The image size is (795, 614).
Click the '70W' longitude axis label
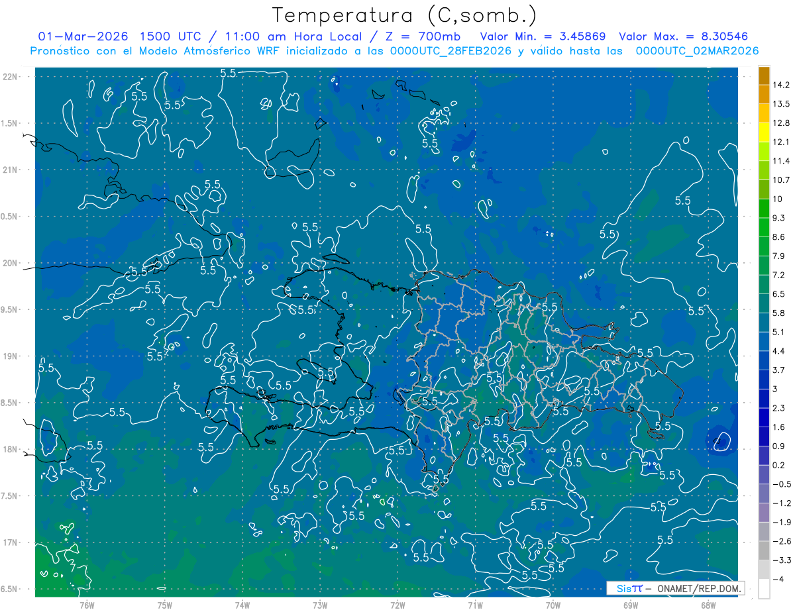(553, 605)
